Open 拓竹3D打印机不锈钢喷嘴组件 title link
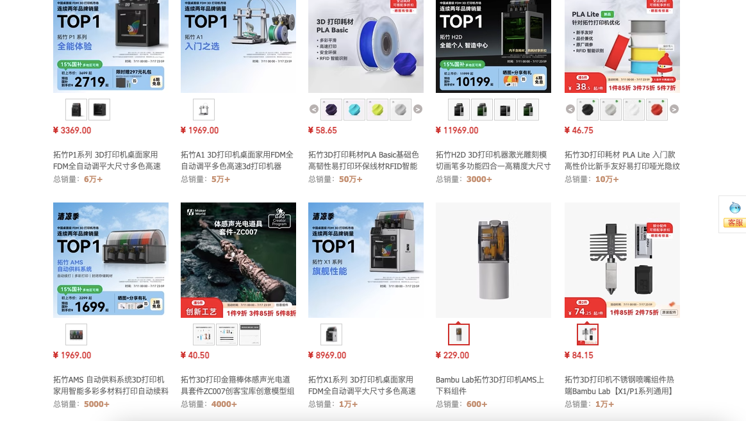 (620, 385)
